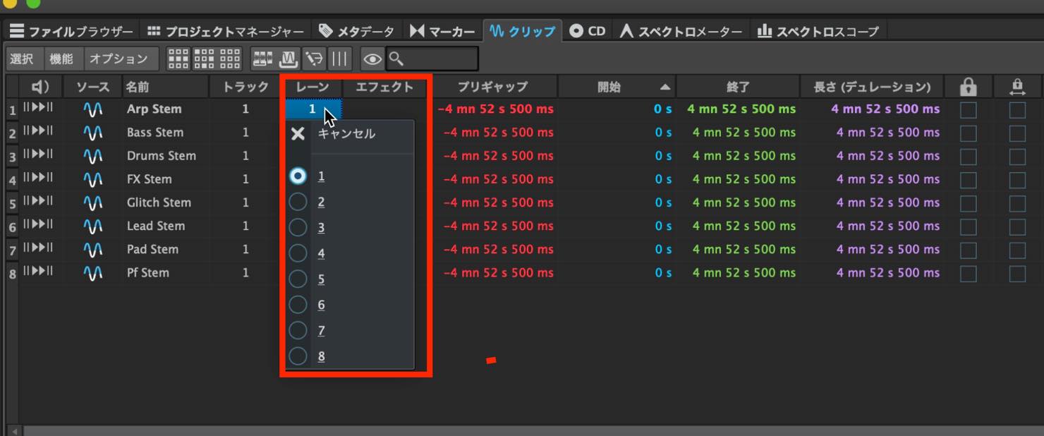
Task: Click the lock-with-arrows icon column header
Action: (x=1016, y=87)
